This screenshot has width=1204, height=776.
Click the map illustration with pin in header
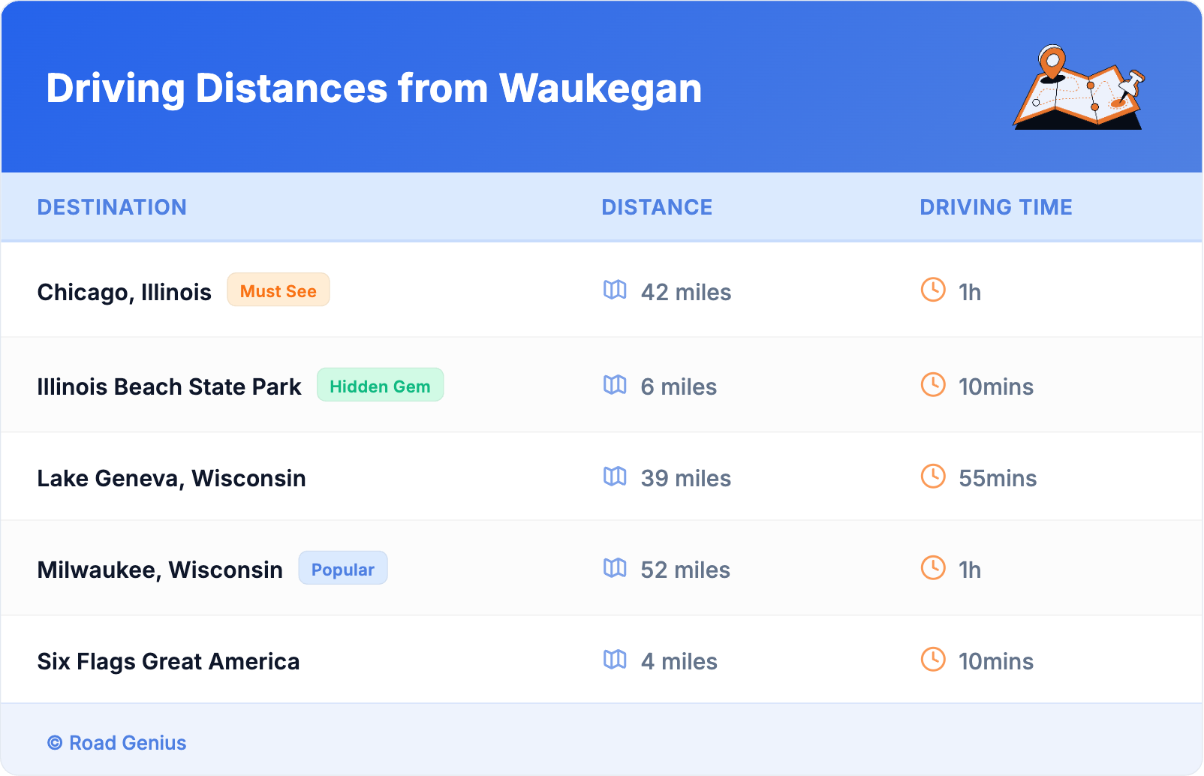point(1079,88)
